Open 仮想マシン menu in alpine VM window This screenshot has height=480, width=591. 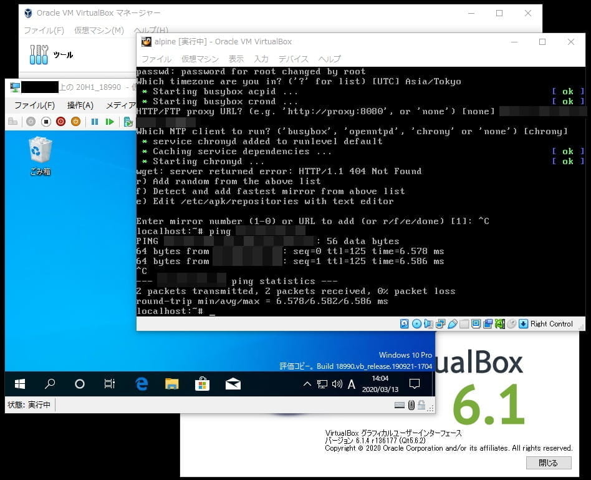coord(199,59)
